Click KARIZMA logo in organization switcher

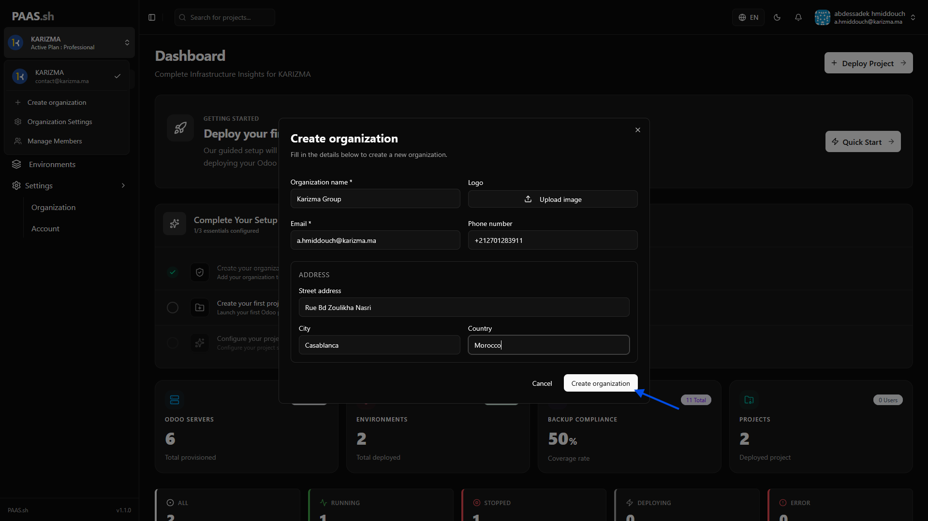click(15, 42)
